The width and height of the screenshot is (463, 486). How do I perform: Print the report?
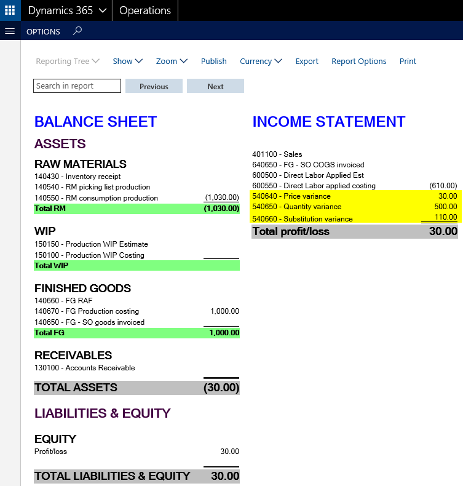pos(408,61)
